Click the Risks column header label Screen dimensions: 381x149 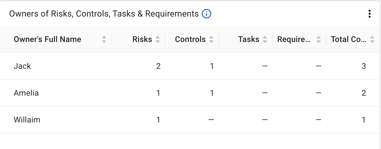tap(142, 39)
